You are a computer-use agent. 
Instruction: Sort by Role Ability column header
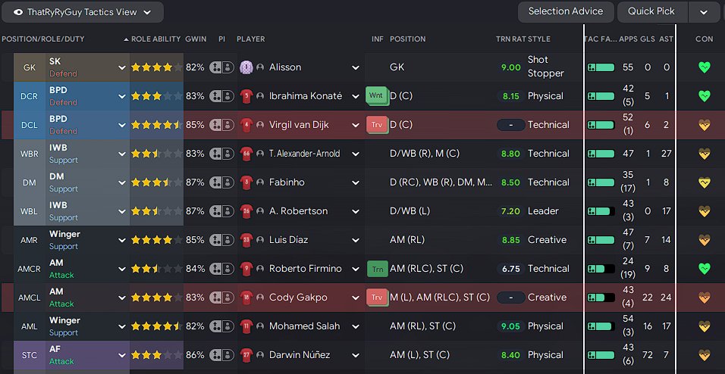pyautogui.click(x=155, y=39)
